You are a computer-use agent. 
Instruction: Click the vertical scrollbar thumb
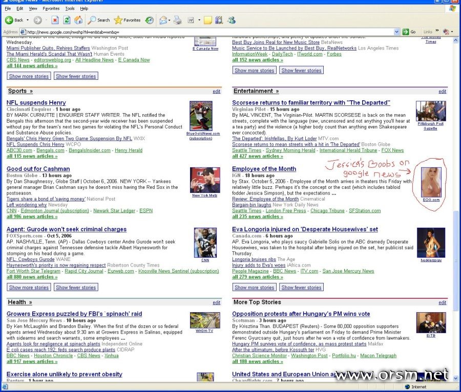(456, 261)
